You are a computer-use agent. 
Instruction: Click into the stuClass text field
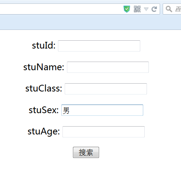click(106, 89)
